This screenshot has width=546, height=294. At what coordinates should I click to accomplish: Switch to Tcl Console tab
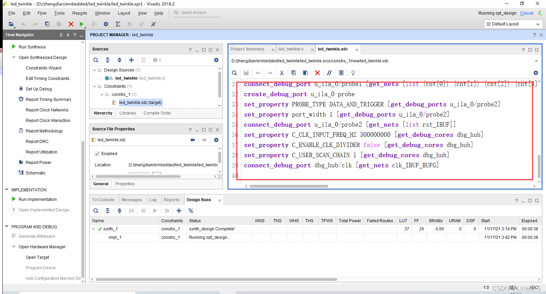click(103, 200)
